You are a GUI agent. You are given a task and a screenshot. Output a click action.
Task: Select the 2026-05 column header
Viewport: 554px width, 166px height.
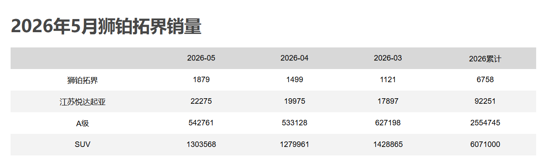click(201, 58)
